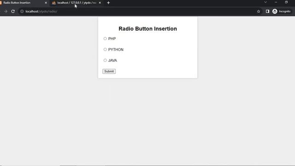Close the Radio Button Insertion tab
This screenshot has height=166, width=295.
[46, 3]
